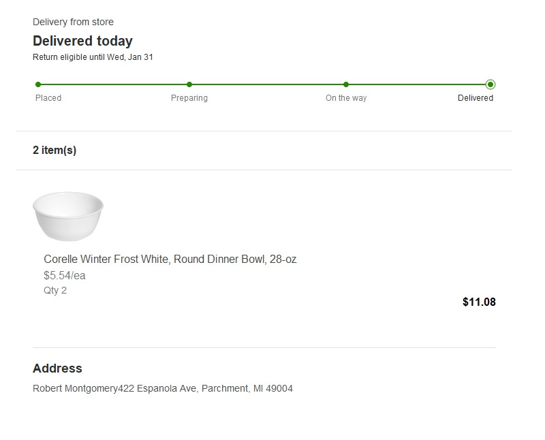Click the $5.54/ea unit price text
Screen dimensions: 545x440
coord(65,276)
